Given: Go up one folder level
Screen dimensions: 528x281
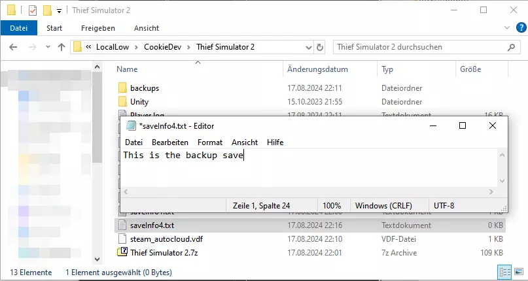Looking at the screenshot, I should [x=62, y=47].
